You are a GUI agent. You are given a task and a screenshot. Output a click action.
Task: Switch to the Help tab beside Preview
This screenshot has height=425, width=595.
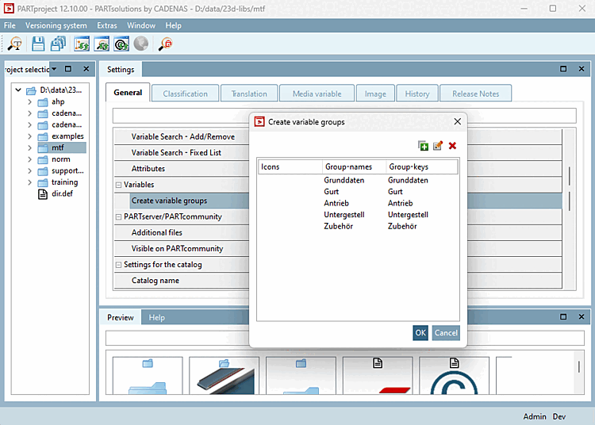point(157,317)
